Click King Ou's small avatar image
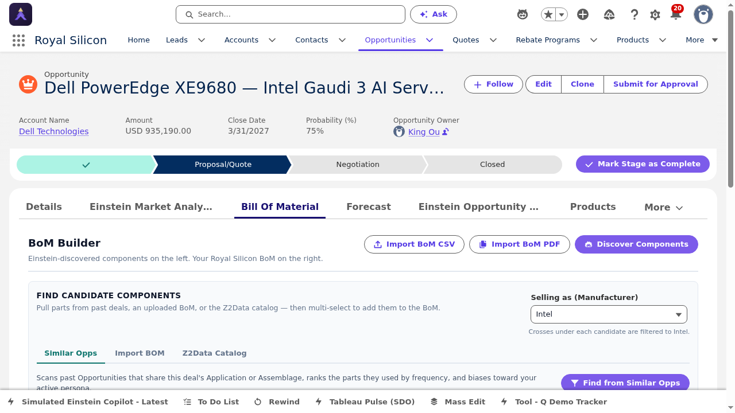 click(x=399, y=132)
